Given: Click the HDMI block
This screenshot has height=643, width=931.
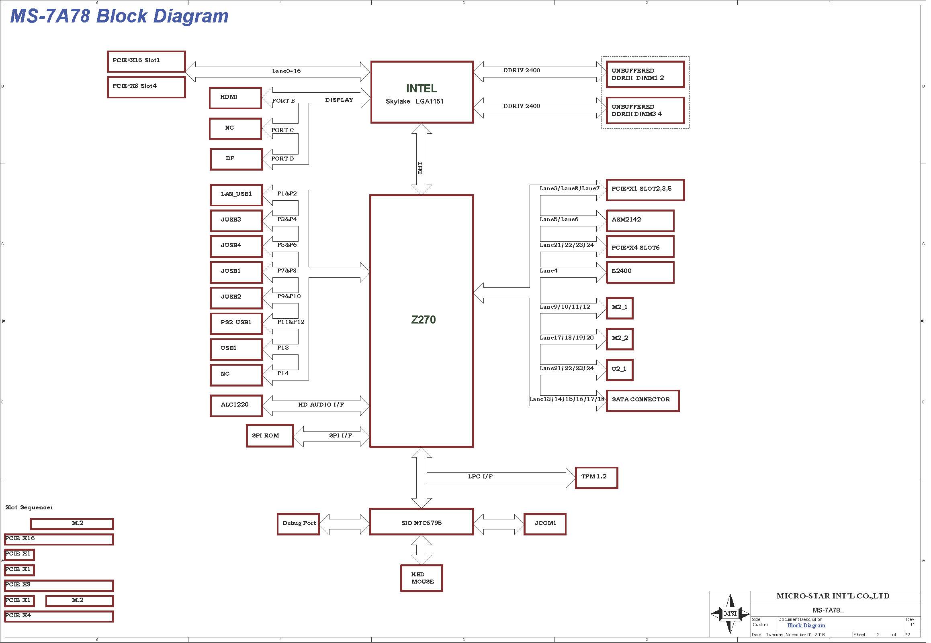Looking at the screenshot, I should 236,98.
